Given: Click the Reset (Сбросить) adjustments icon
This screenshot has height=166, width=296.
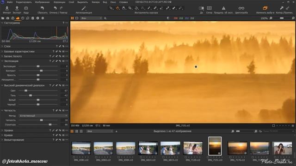Looking at the screenshot, I should [x=42, y=8].
